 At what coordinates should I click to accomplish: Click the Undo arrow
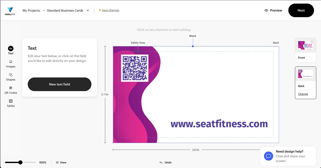click(x=161, y=162)
